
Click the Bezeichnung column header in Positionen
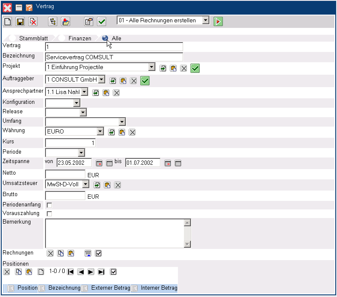(x=64, y=288)
